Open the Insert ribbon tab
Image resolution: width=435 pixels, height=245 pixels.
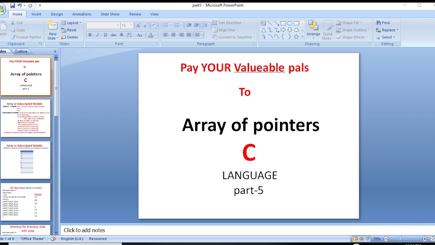[36, 14]
